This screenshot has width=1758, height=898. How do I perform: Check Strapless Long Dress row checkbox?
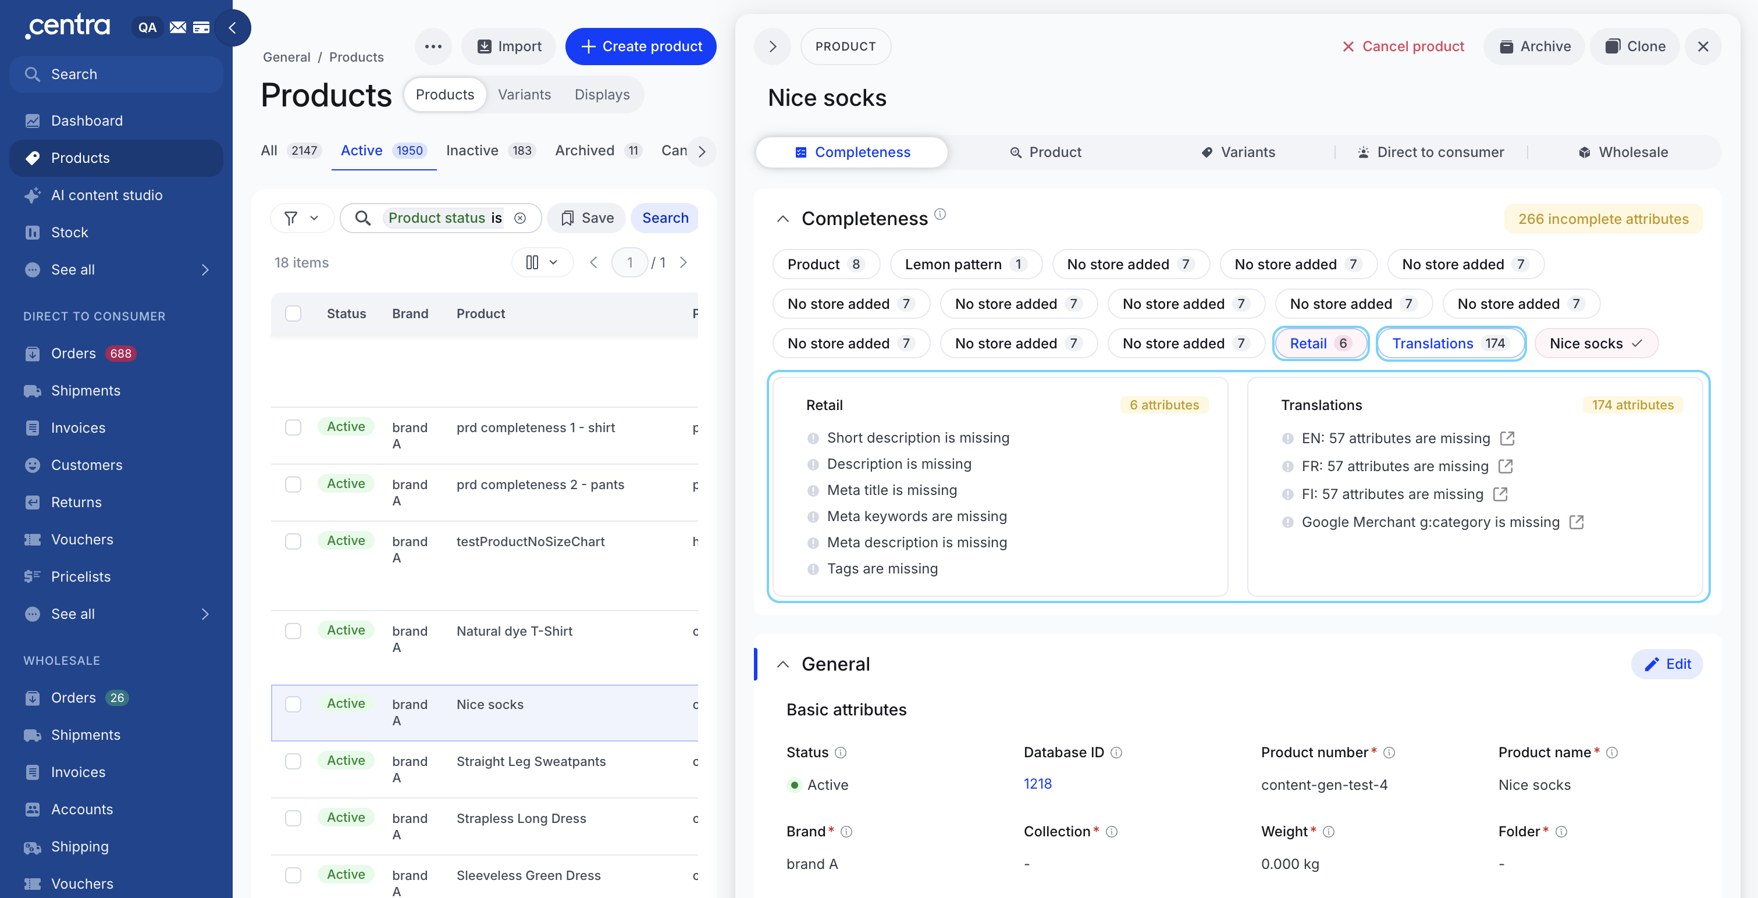click(x=293, y=818)
